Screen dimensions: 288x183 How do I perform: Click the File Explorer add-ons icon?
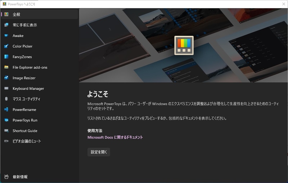6,67
